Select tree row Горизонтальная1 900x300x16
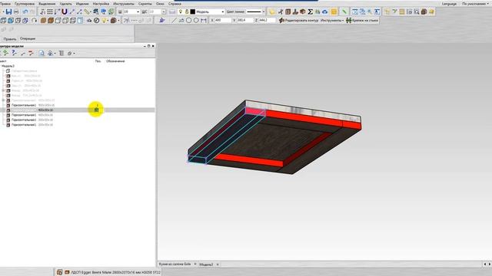Viewport: 492px width, 276px height. 33,105
